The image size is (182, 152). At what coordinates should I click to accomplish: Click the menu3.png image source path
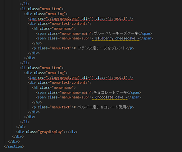(63, 78)
